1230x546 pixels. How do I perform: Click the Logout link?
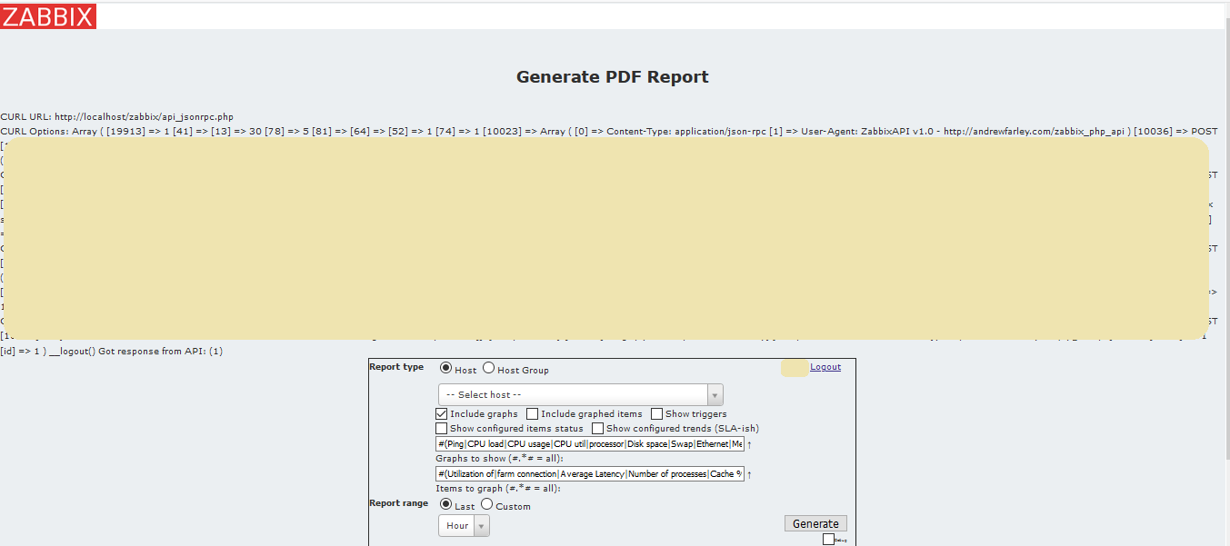[825, 366]
